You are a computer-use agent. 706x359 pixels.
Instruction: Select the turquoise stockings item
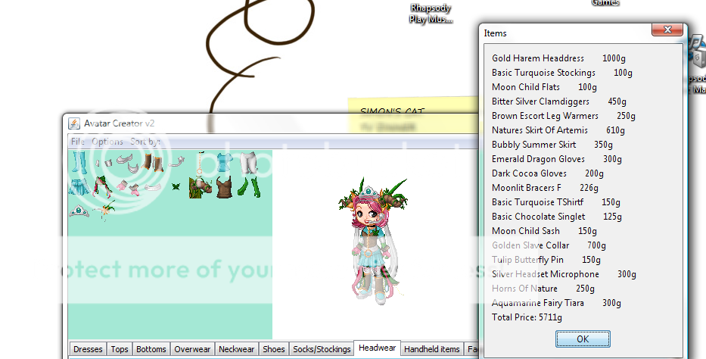tap(80, 161)
